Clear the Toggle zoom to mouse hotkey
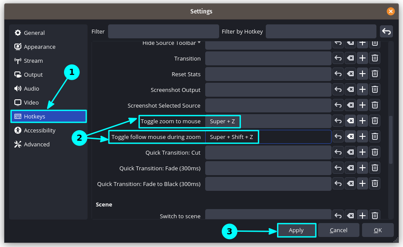Image resolution: width=403 pixels, height=247 pixels. pos(350,121)
